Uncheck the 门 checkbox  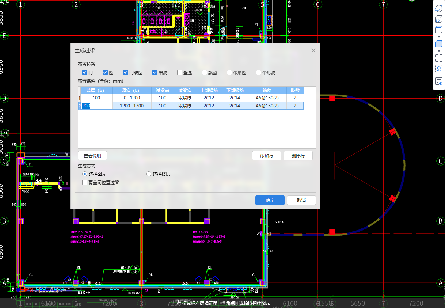click(x=85, y=72)
